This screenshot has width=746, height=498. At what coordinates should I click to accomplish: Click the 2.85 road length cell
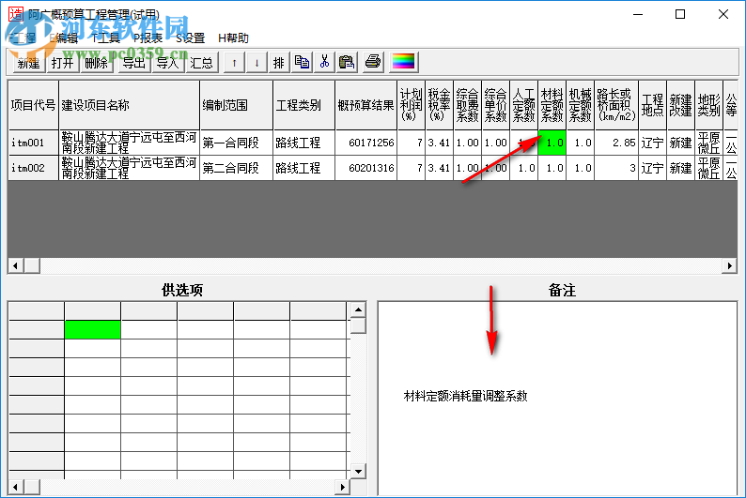616,143
